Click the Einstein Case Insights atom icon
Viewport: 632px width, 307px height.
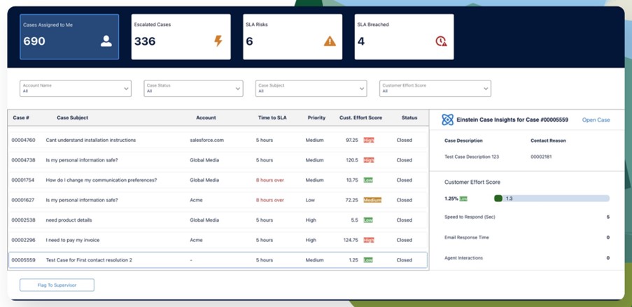point(447,120)
